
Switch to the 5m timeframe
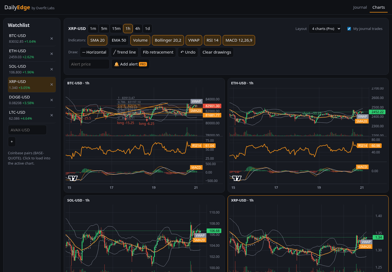point(104,29)
